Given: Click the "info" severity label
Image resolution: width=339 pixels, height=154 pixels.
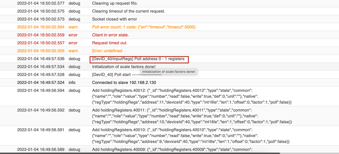Looking at the screenshot, I should (x=72, y=83).
